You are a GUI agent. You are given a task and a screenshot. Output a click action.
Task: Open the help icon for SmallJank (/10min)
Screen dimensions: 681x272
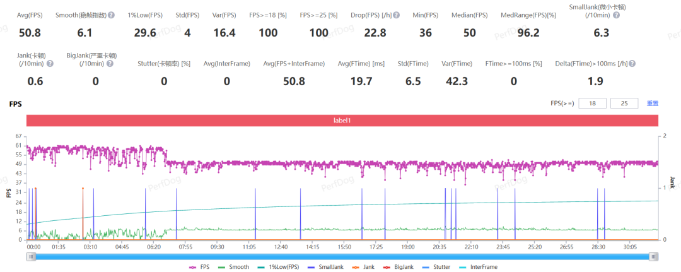pyautogui.click(x=616, y=15)
